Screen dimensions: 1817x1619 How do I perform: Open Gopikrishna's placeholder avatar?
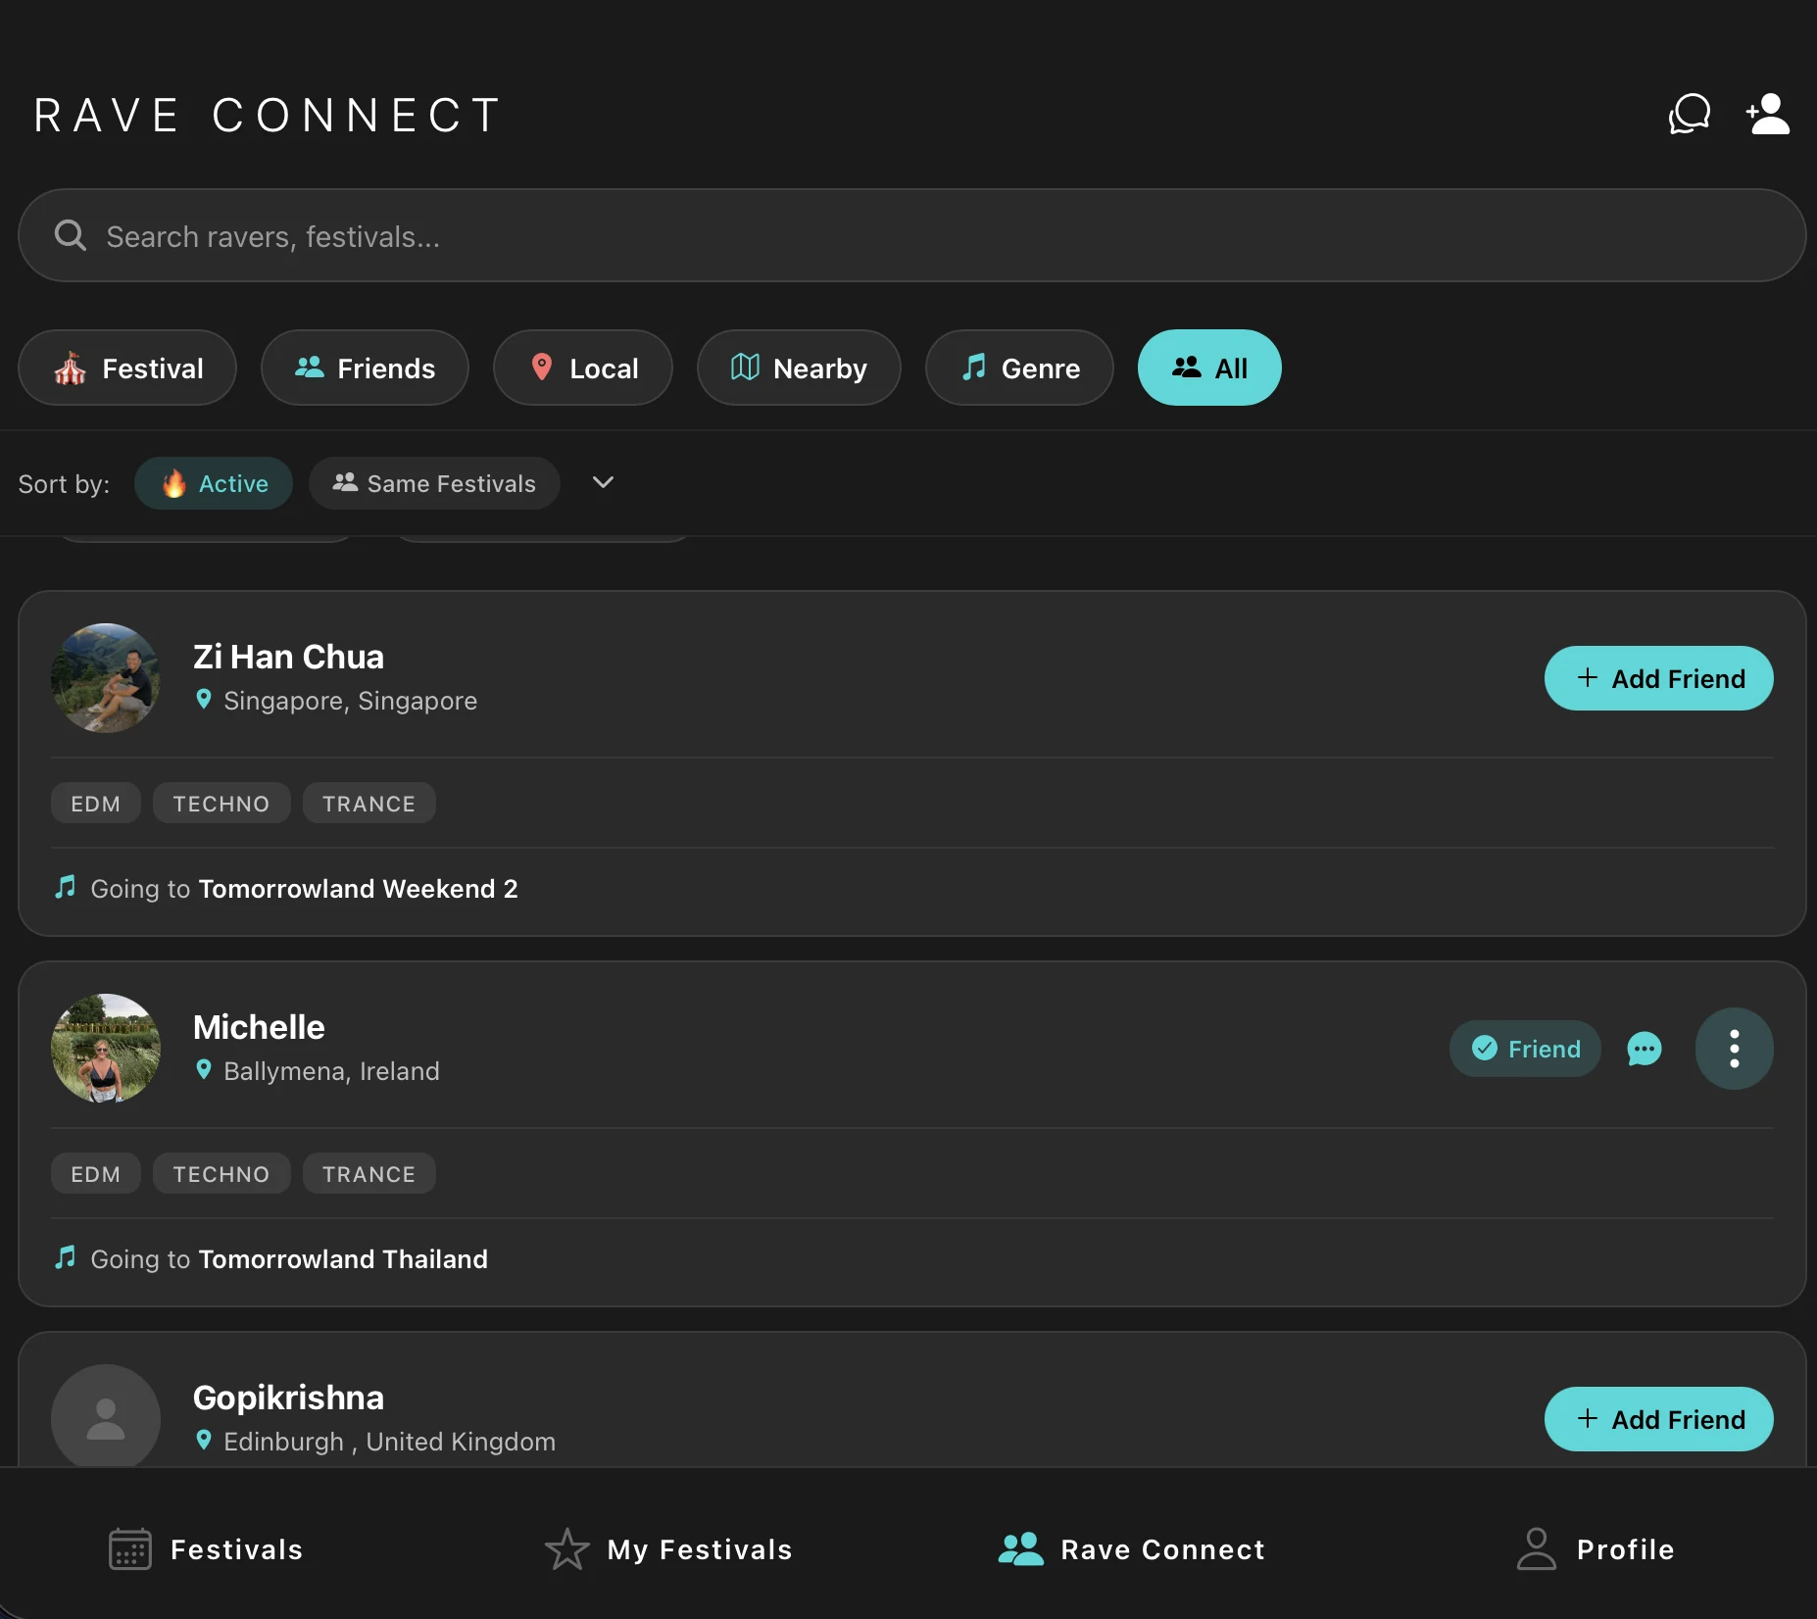tap(106, 1417)
